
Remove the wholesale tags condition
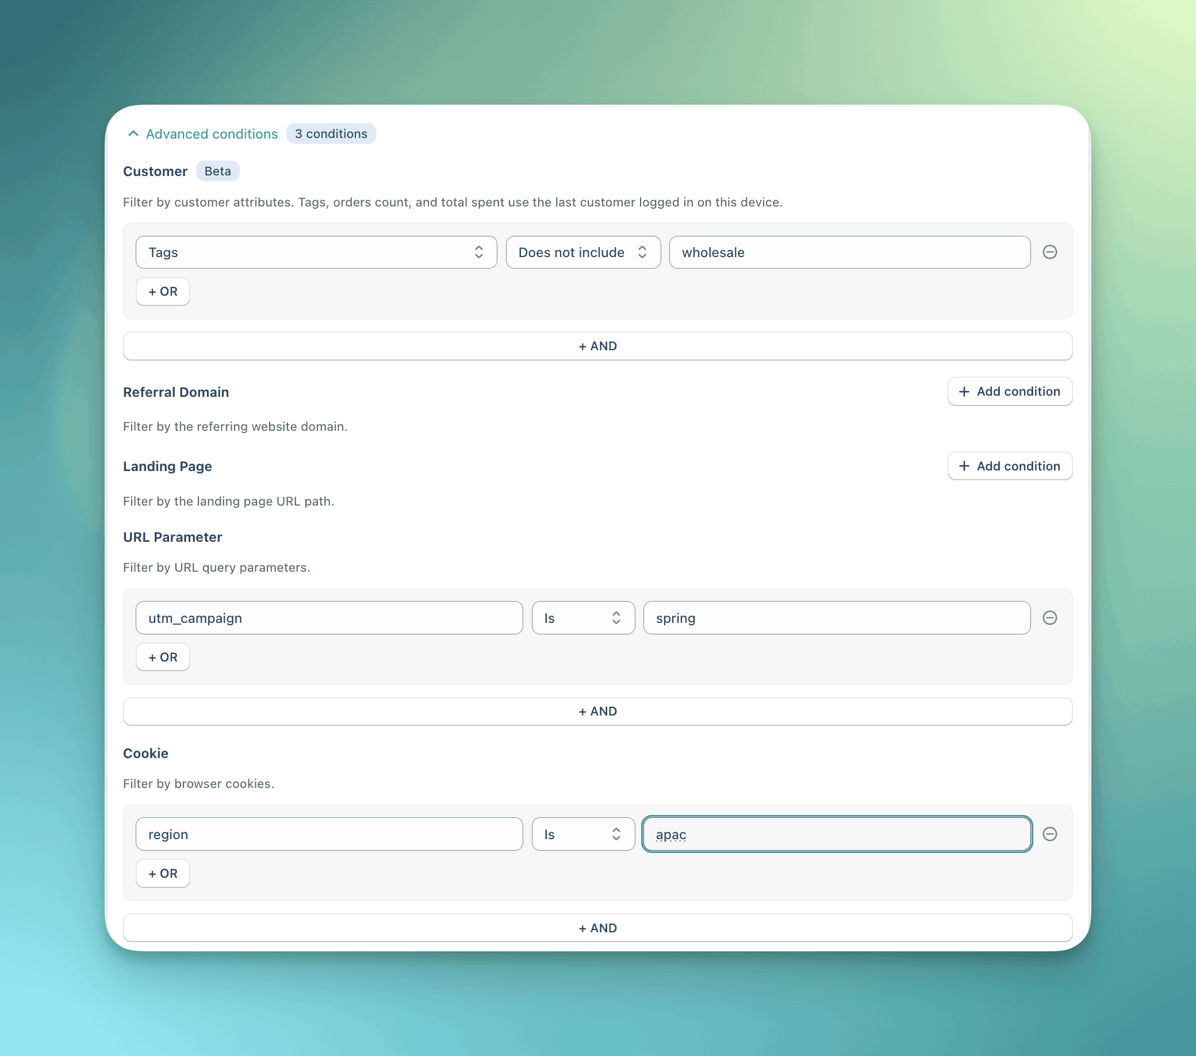pyautogui.click(x=1050, y=252)
